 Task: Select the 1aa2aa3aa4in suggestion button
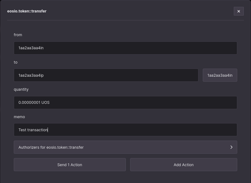tap(220, 75)
